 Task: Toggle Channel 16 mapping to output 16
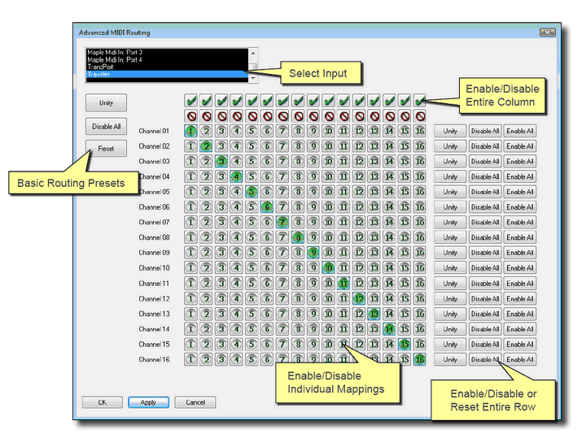(x=420, y=359)
